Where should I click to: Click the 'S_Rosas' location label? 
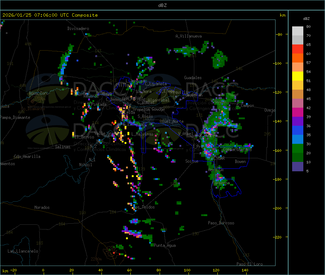click(x=145, y=116)
